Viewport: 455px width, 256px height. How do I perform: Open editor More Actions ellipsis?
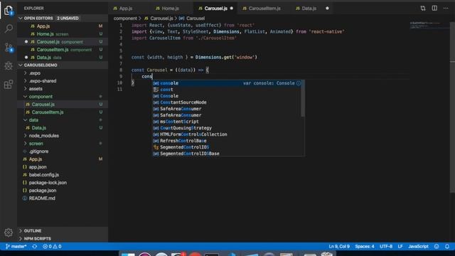[446, 9]
